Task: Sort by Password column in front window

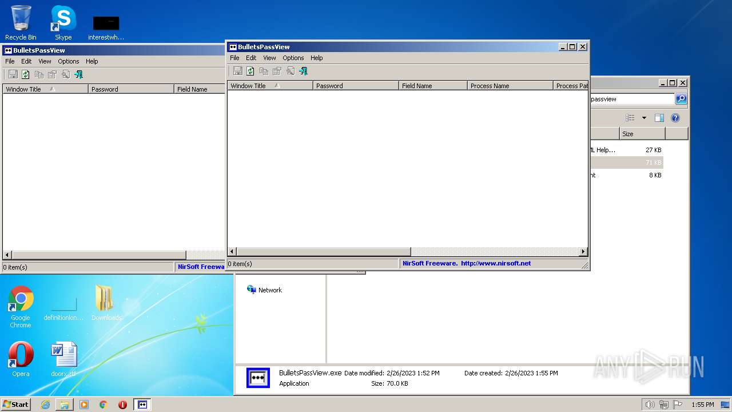Action: tap(356, 86)
